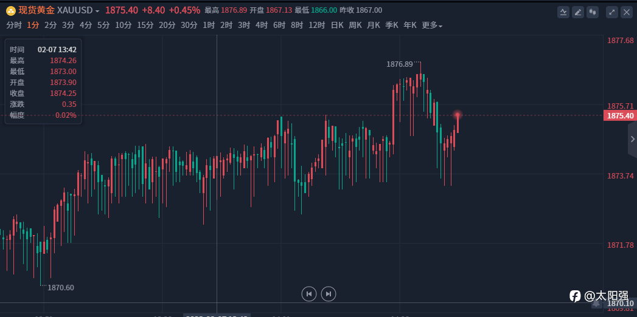
Task: Click the 1875.40 current price label
Action: [619, 115]
